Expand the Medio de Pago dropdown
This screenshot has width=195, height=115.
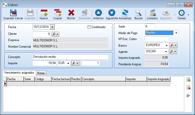(176, 33)
